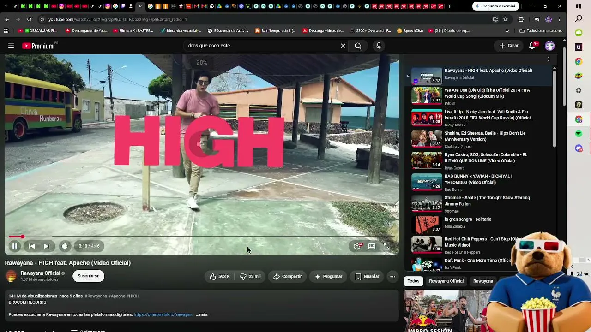591x332 pixels.
Task: Open the YouTube guide hamburger menu
Action: coord(11,46)
